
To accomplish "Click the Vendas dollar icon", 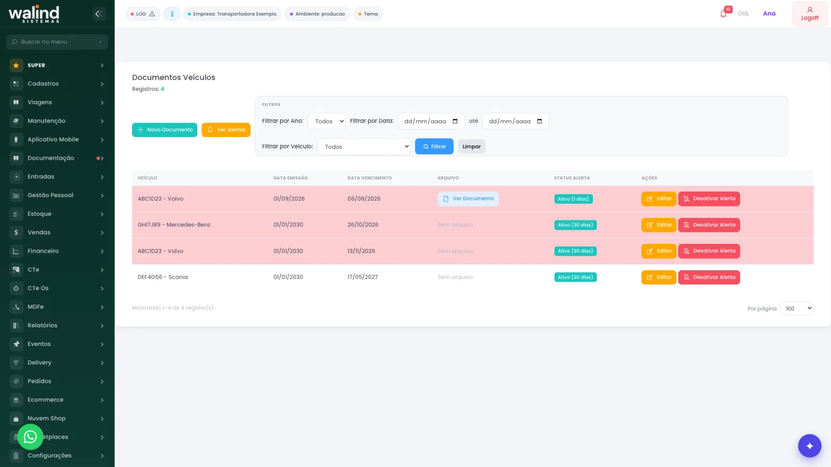I will [x=16, y=232].
